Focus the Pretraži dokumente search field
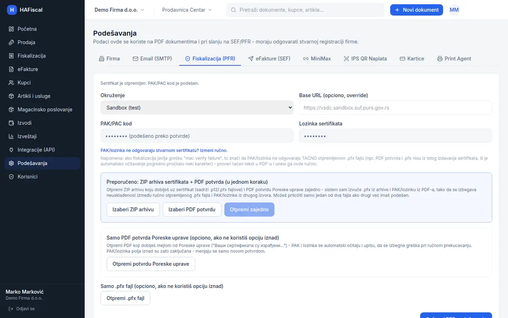This screenshot has height=318, width=508. (305, 10)
